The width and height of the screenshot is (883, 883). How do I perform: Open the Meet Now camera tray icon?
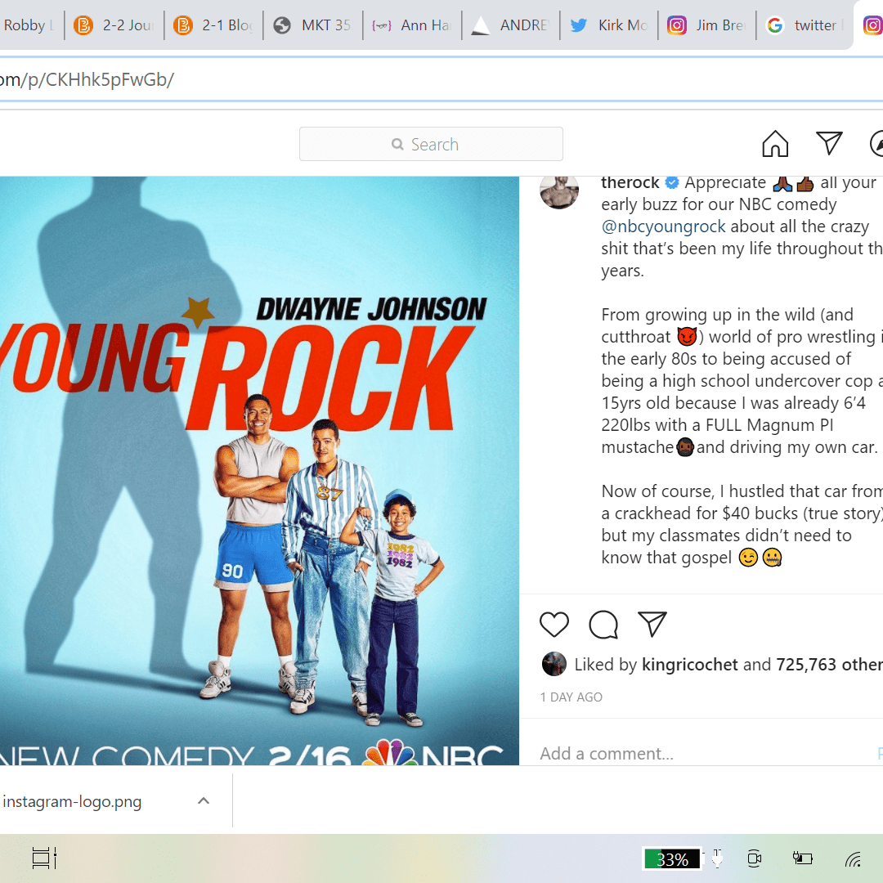tap(754, 858)
